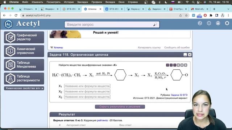Click Копировать ссылку link
The height and width of the screenshot is (130, 232).
click(x=149, y=47)
